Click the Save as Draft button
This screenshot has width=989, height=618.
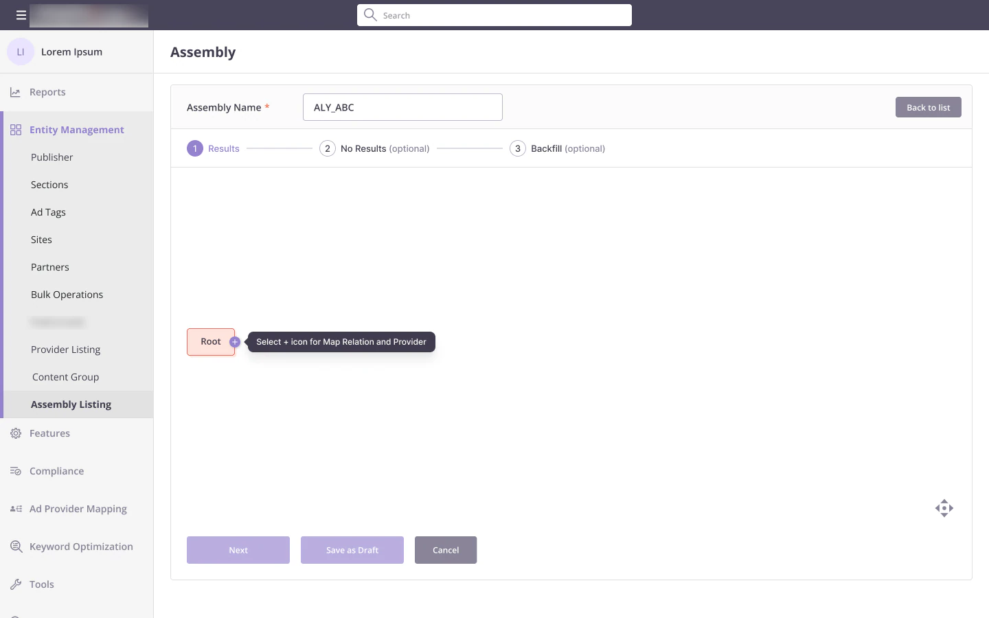click(352, 550)
